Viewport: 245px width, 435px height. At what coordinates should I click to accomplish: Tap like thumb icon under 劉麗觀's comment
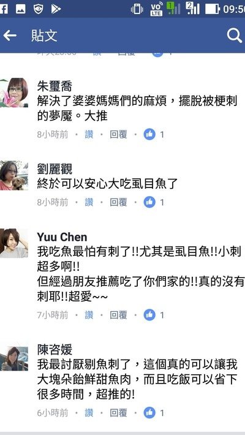[149, 202]
